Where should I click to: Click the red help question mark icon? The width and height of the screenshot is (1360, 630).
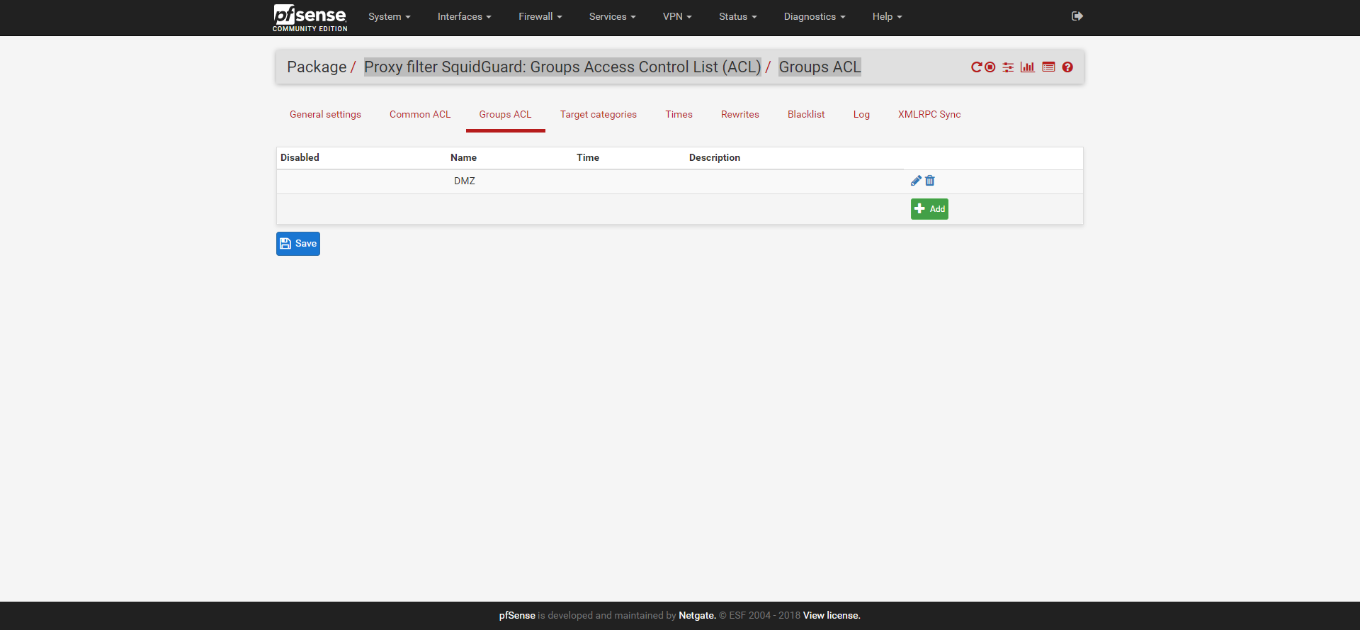(x=1067, y=67)
